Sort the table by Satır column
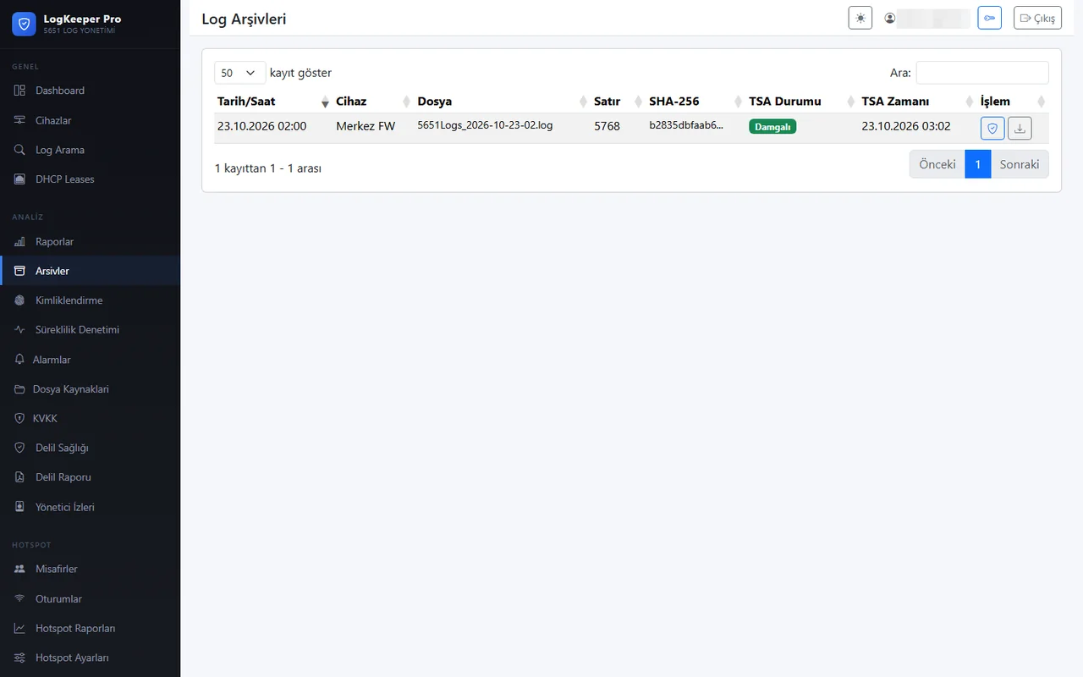The image size is (1083, 677). point(618,102)
